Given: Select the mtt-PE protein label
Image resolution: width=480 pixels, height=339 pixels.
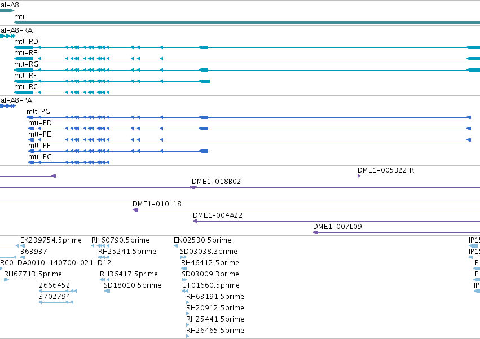Looking at the screenshot, I should (x=39, y=134).
